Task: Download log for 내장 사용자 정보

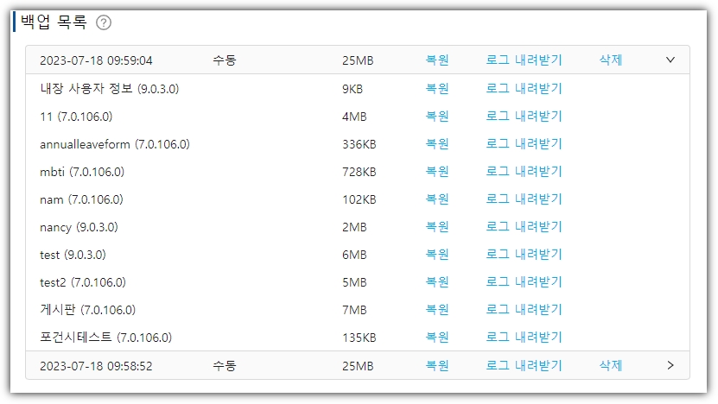Action: pos(524,88)
